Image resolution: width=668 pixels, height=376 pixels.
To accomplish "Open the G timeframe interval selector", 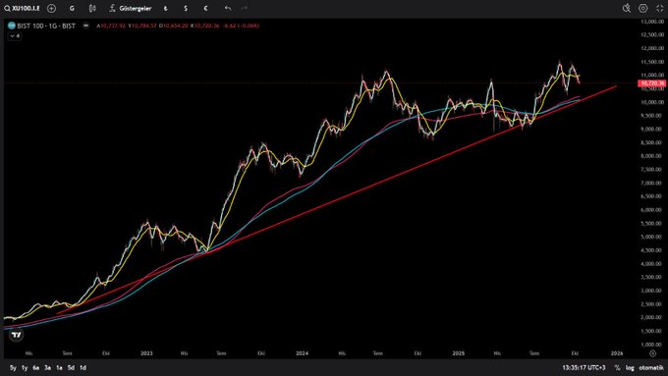I will pyautogui.click(x=72, y=8).
